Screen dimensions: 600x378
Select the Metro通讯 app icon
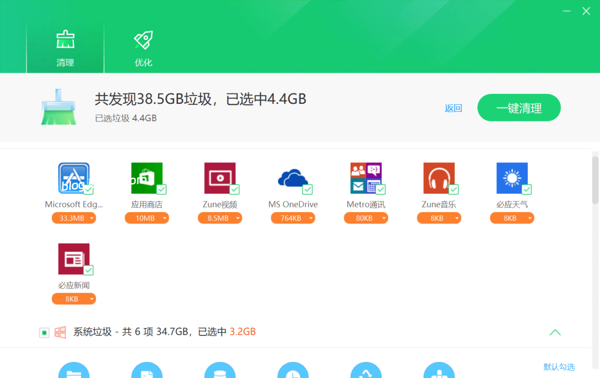click(x=366, y=178)
